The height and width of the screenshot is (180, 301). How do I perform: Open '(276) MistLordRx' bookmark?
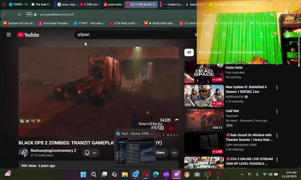(124, 23)
